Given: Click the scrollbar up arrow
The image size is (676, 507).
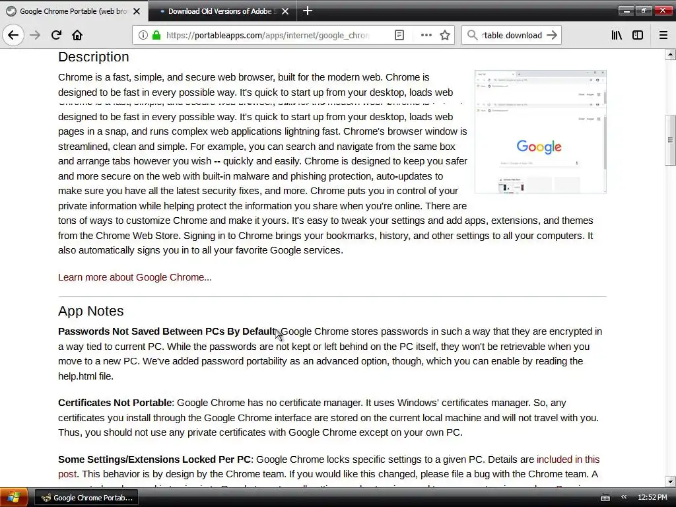Looking at the screenshot, I should coord(670,54).
